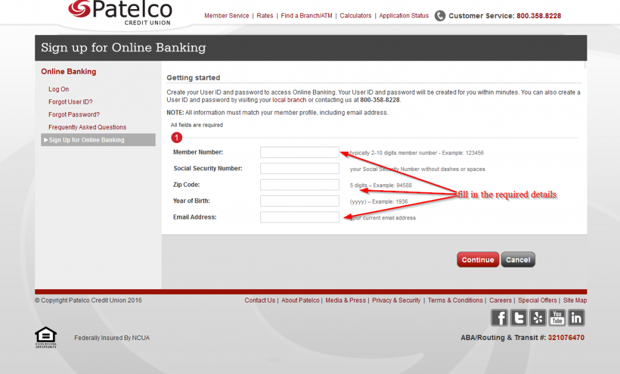Open Privacy & Security footer link
Image resolution: width=620 pixels, height=374 pixels.
tap(396, 300)
